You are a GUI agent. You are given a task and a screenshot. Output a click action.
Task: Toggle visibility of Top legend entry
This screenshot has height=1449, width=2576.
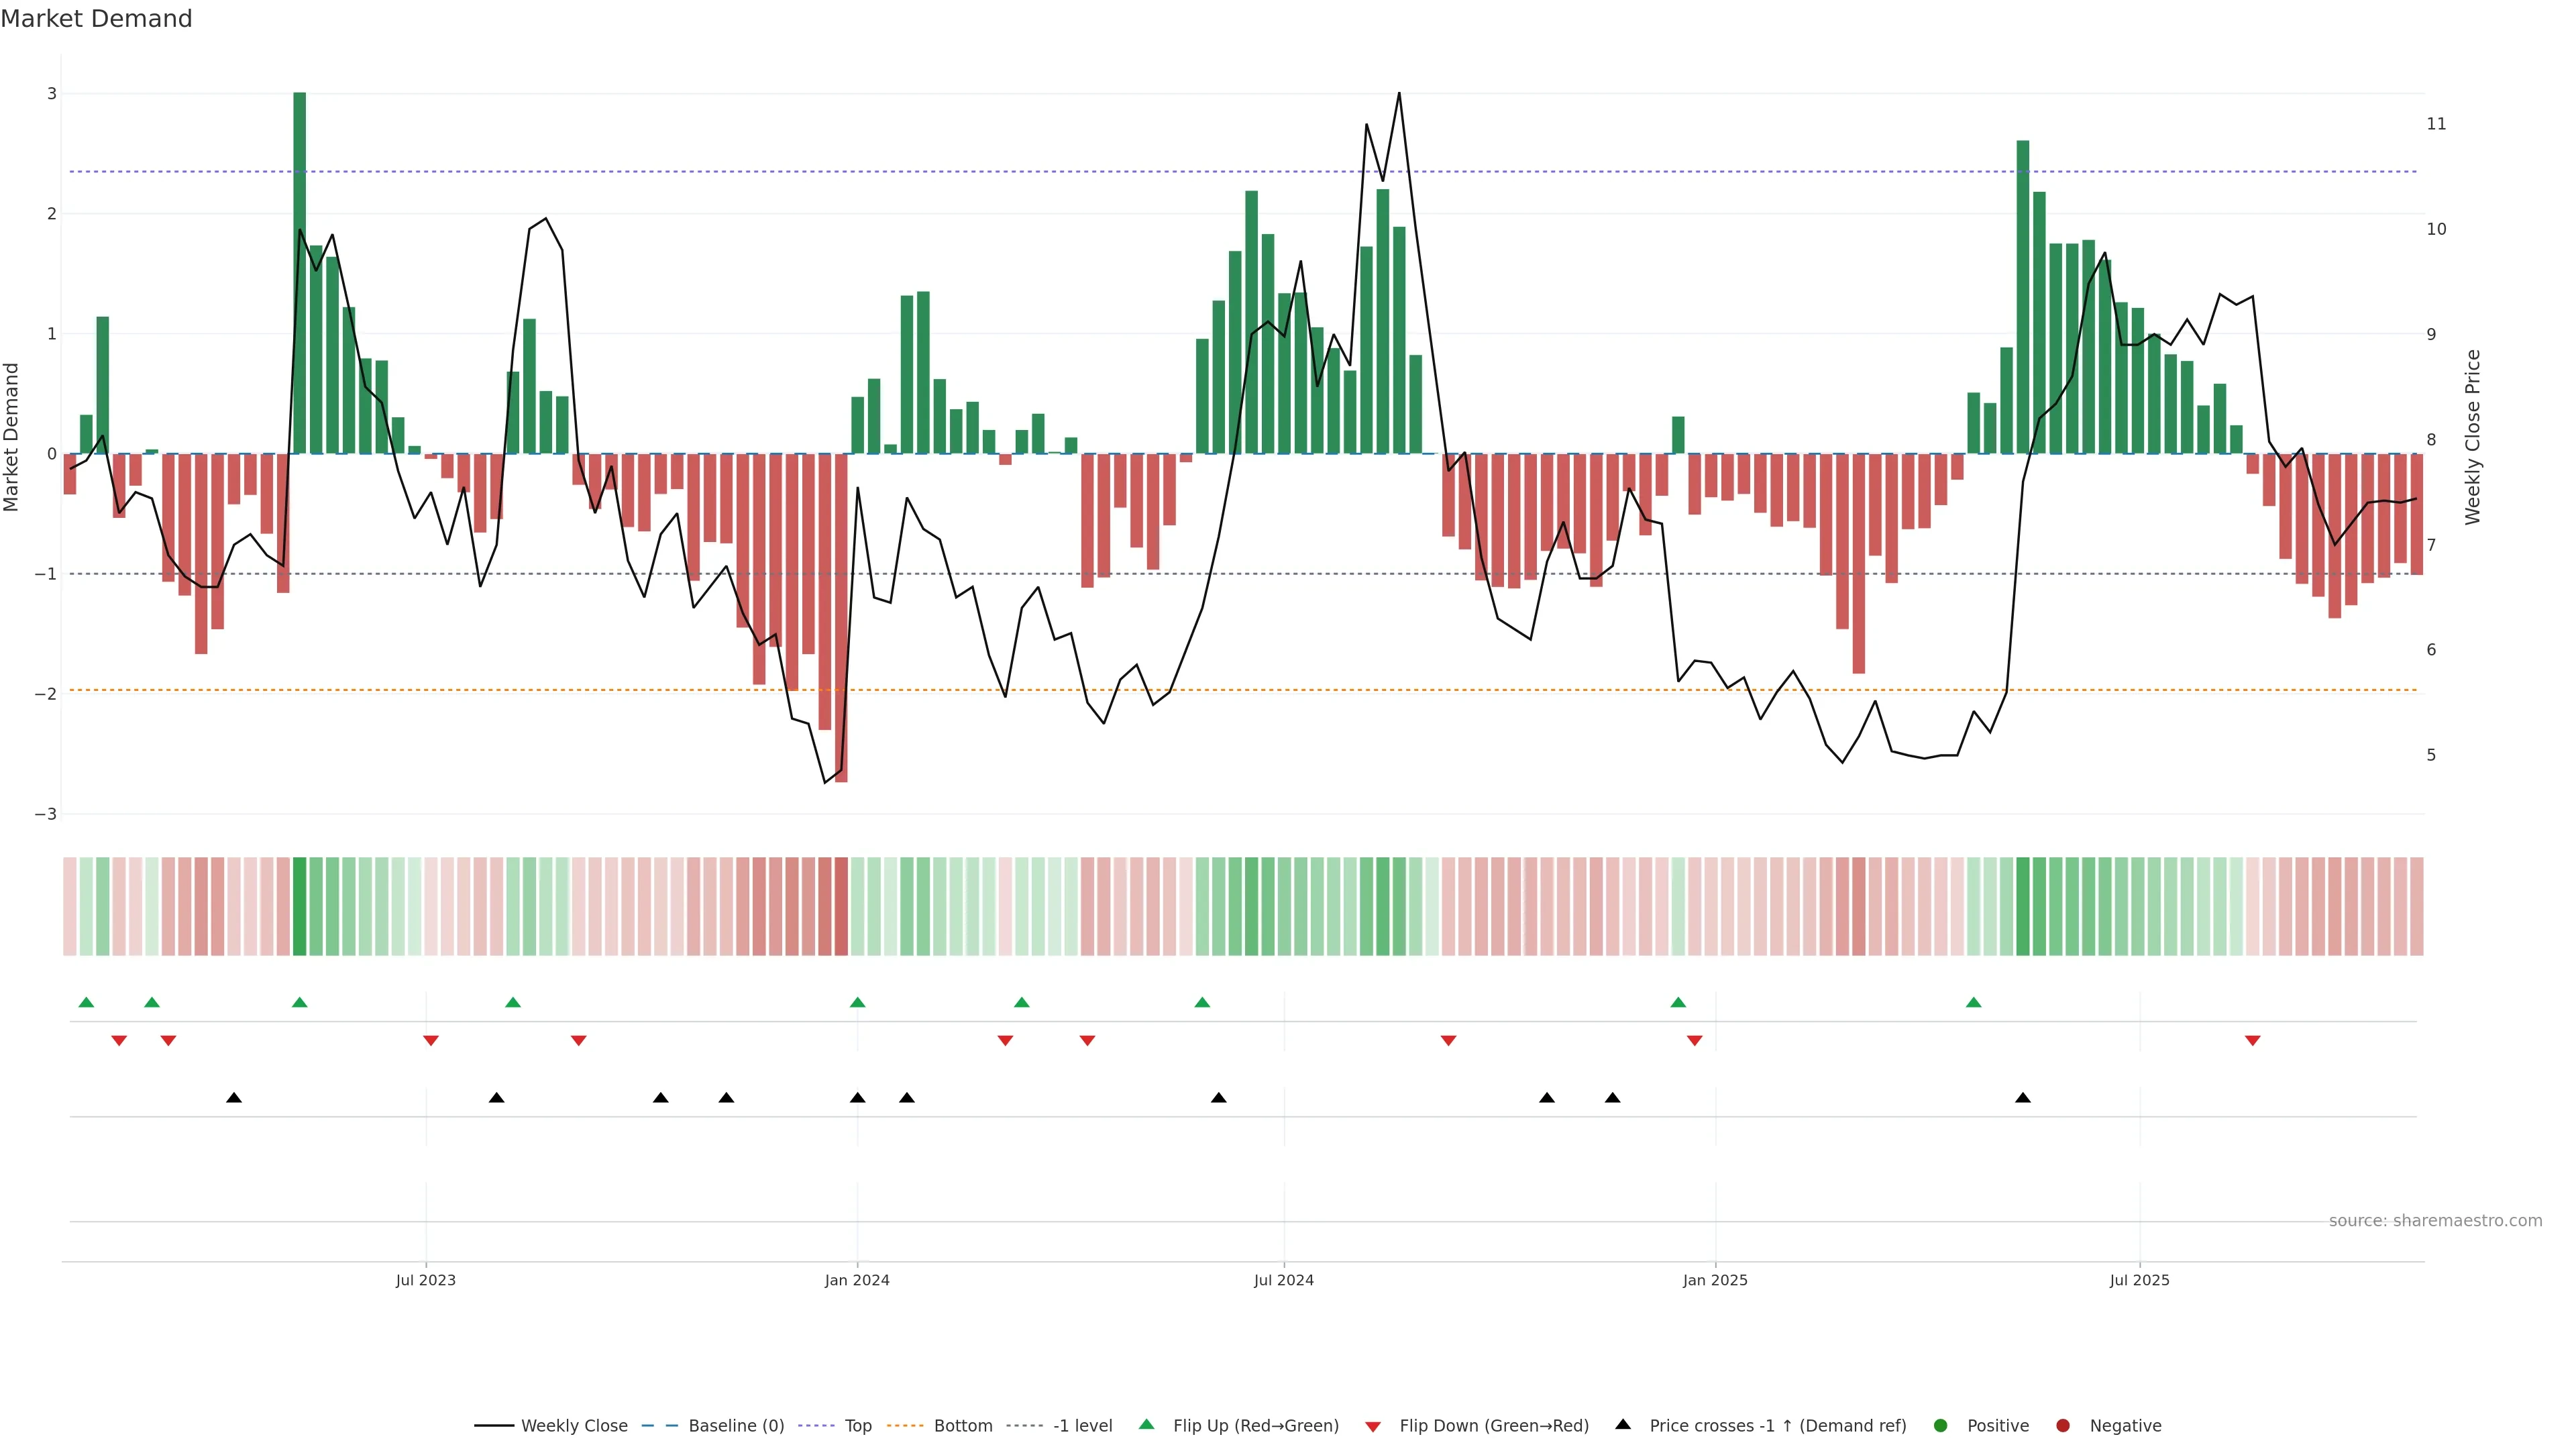click(857, 1426)
